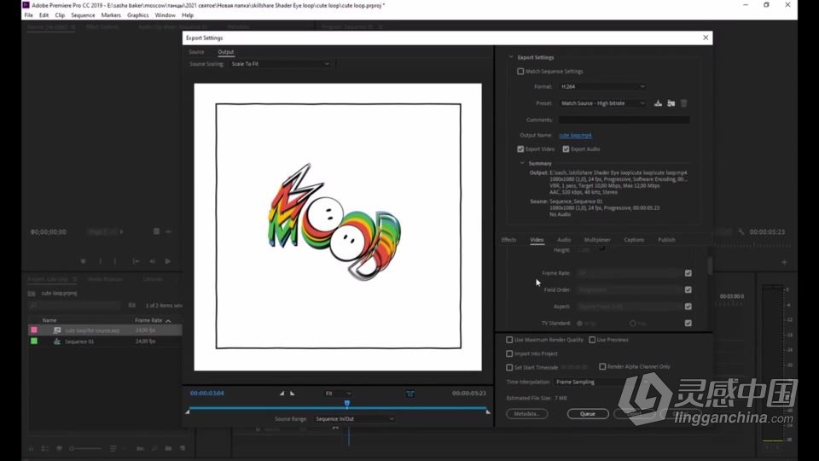Image resolution: width=819 pixels, height=461 pixels.
Task: Click the Go to In icon in Source monitor
Action: point(136,261)
